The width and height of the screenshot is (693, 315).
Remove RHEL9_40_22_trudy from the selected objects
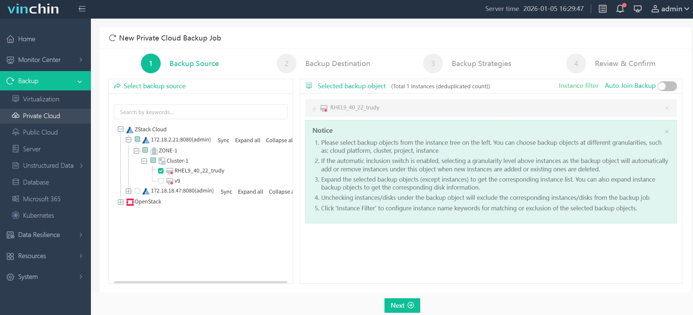[667, 108]
